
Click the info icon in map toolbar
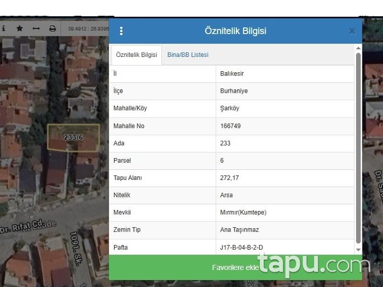(x=3, y=28)
